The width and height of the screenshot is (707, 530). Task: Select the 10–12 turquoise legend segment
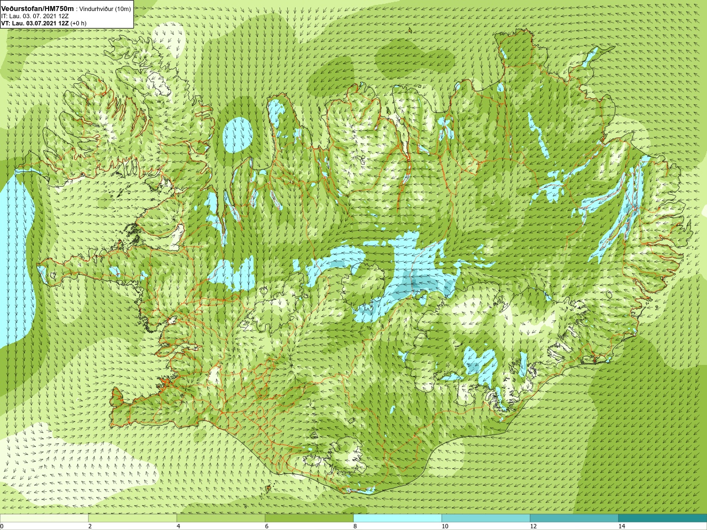486,518
